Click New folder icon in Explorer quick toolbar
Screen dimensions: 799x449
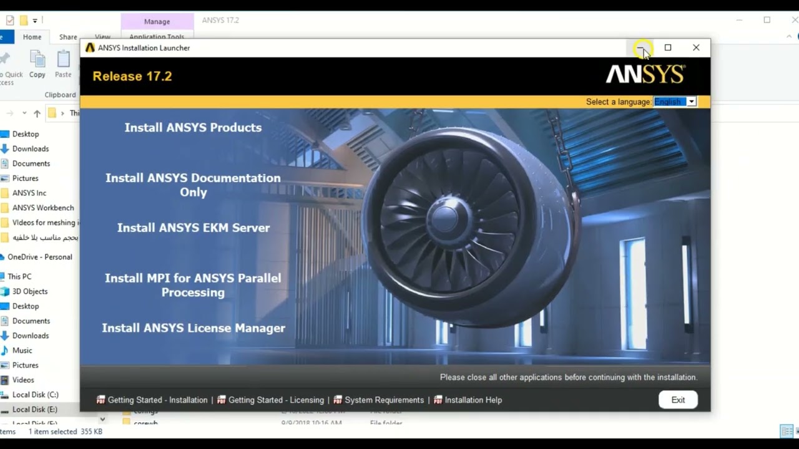pyautogui.click(x=24, y=21)
